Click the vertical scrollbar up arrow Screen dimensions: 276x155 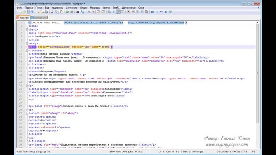coord(258,22)
